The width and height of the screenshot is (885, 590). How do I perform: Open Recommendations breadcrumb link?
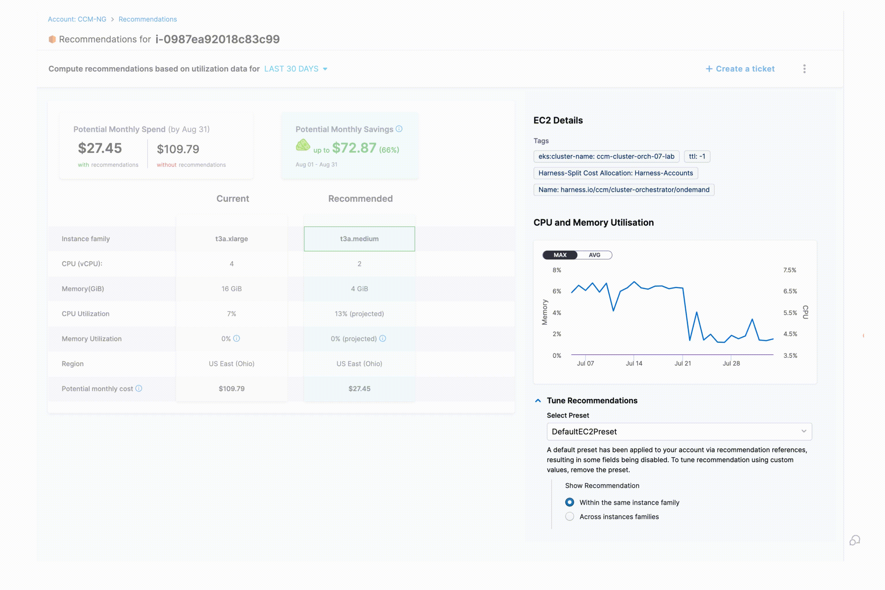(147, 19)
